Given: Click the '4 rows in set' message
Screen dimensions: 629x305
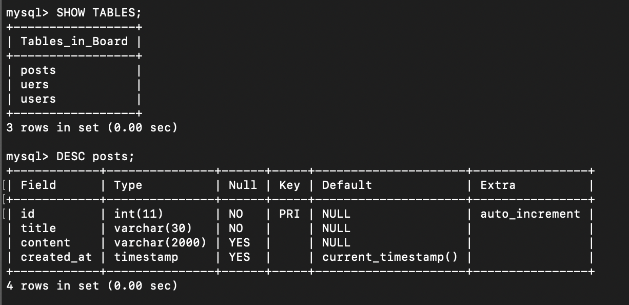Looking at the screenshot, I should point(92,285).
